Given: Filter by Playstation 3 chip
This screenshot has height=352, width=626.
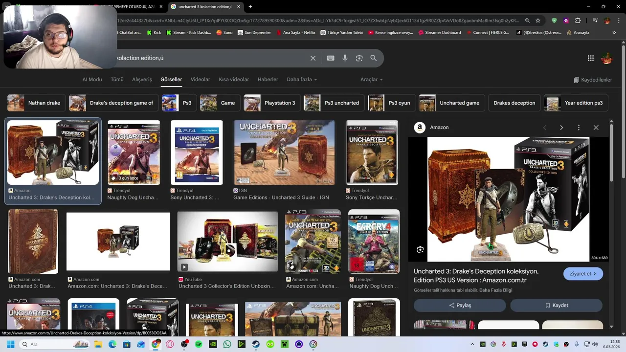Looking at the screenshot, I should point(272,103).
